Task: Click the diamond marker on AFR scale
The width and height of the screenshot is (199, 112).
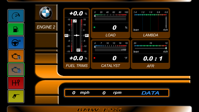Action: (166, 48)
